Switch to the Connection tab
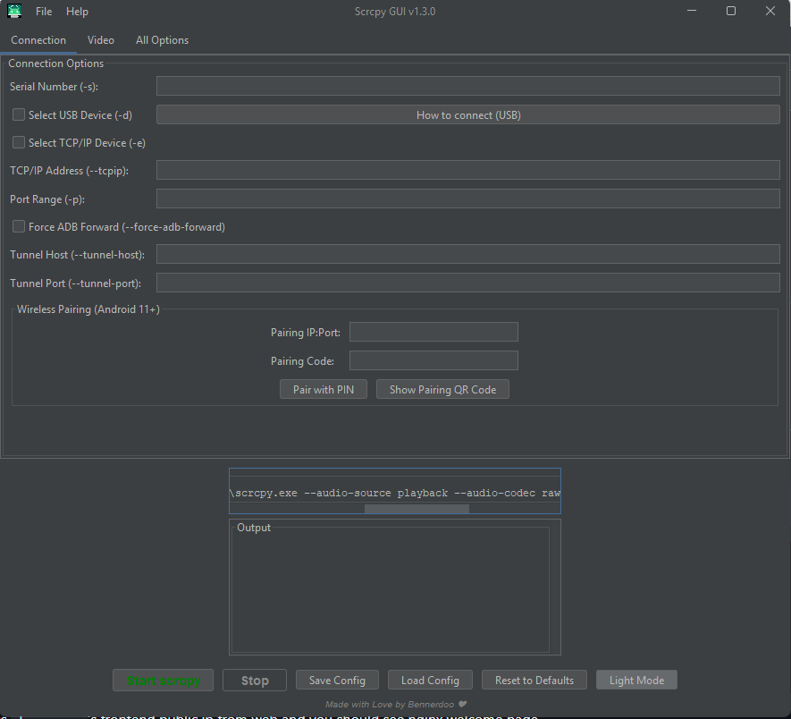Viewport: 791px width, 719px height. pos(38,40)
